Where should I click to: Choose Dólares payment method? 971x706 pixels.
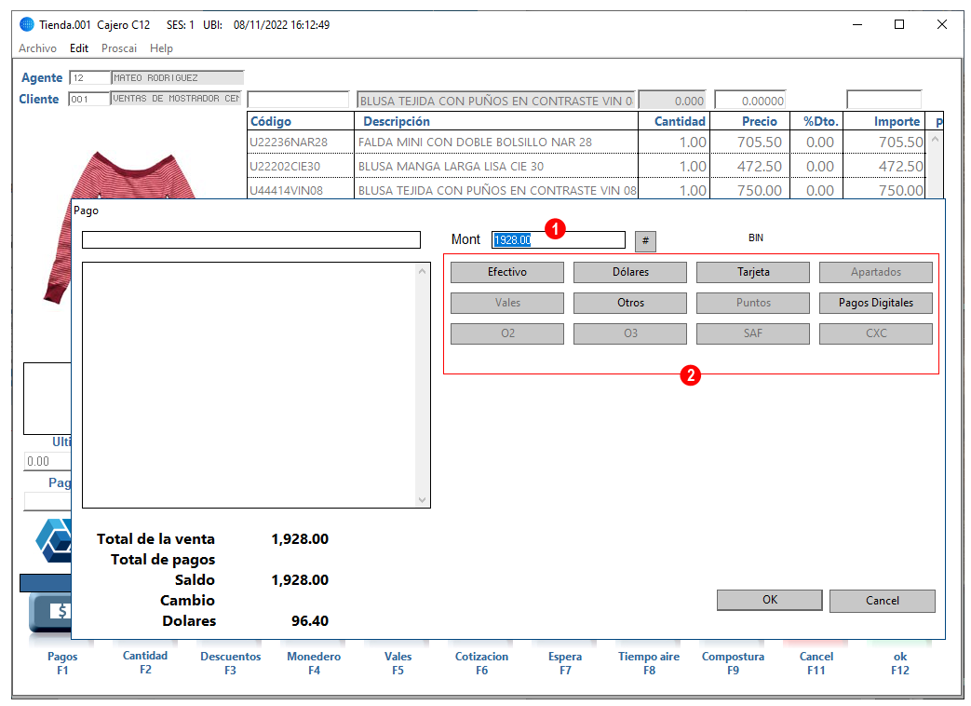click(x=630, y=272)
